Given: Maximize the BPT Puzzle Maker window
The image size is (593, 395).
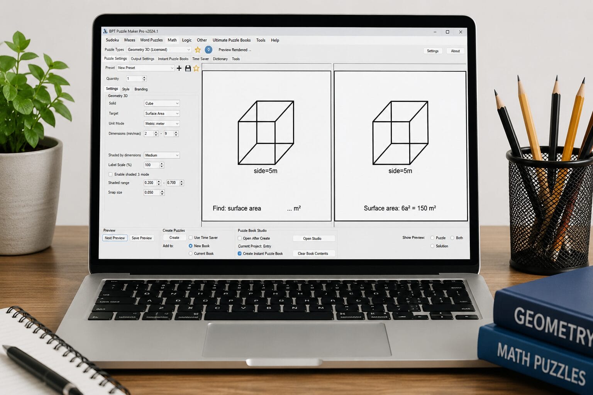Looking at the screenshot, I should pos(447,32).
